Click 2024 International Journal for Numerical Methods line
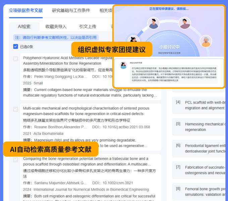The height and width of the screenshot is (201, 228). pos(86,190)
